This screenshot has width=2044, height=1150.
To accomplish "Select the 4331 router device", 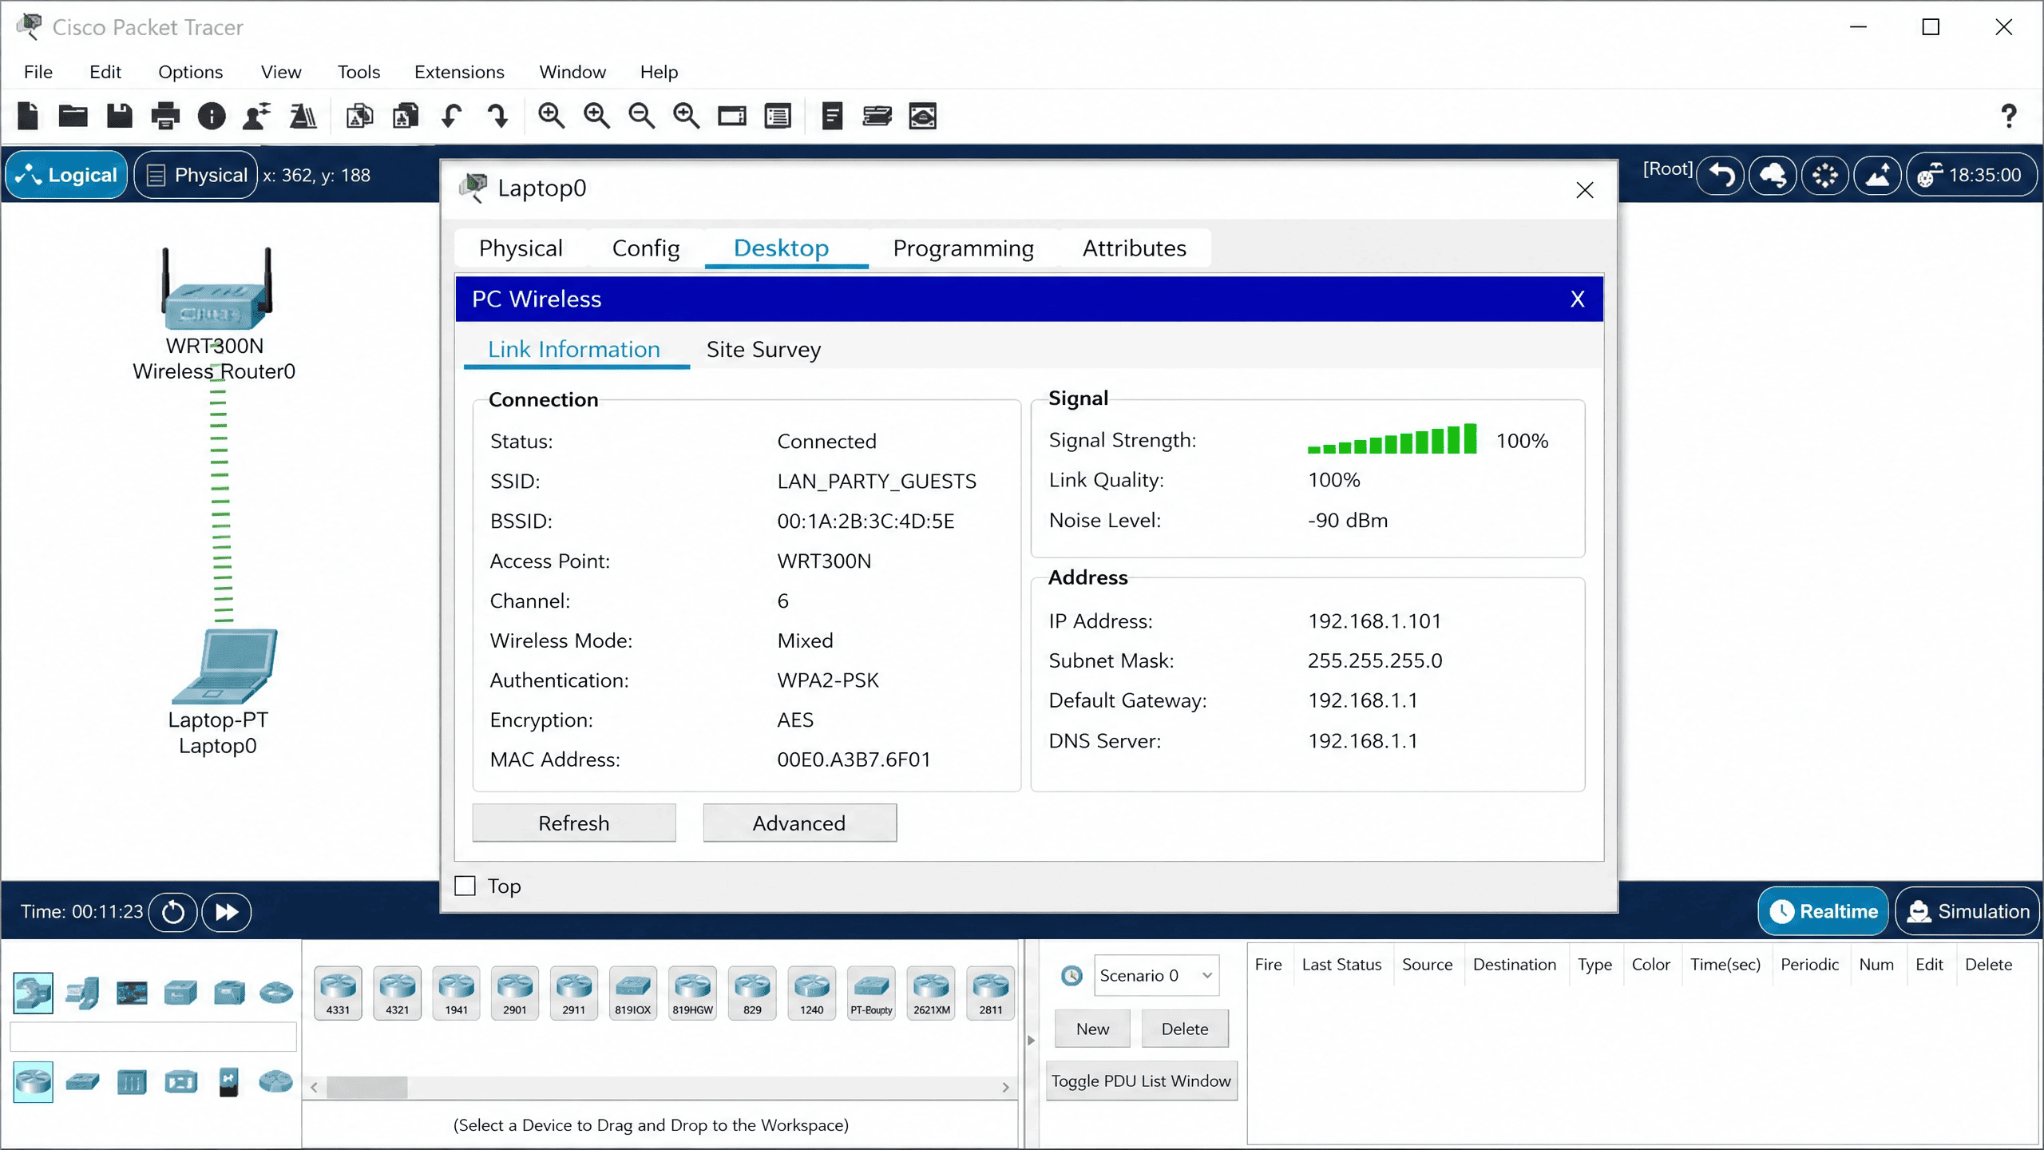I will click(x=339, y=993).
